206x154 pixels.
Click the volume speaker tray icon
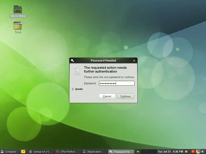(x=202, y=151)
